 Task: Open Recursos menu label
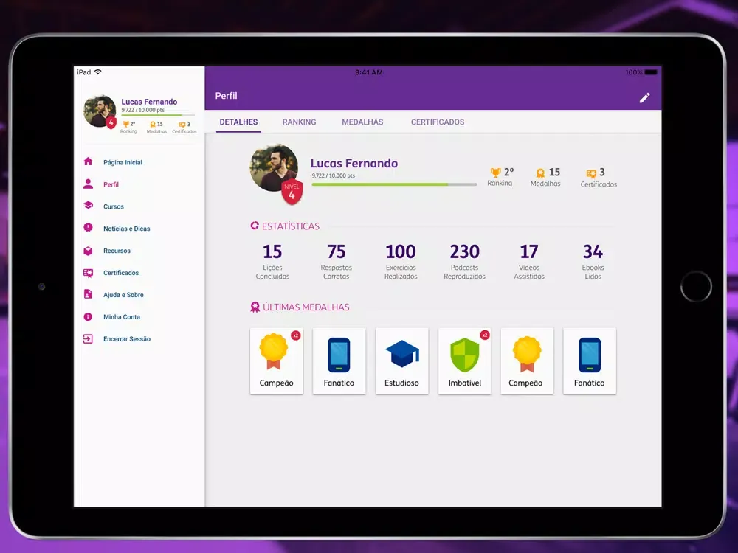[117, 251]
